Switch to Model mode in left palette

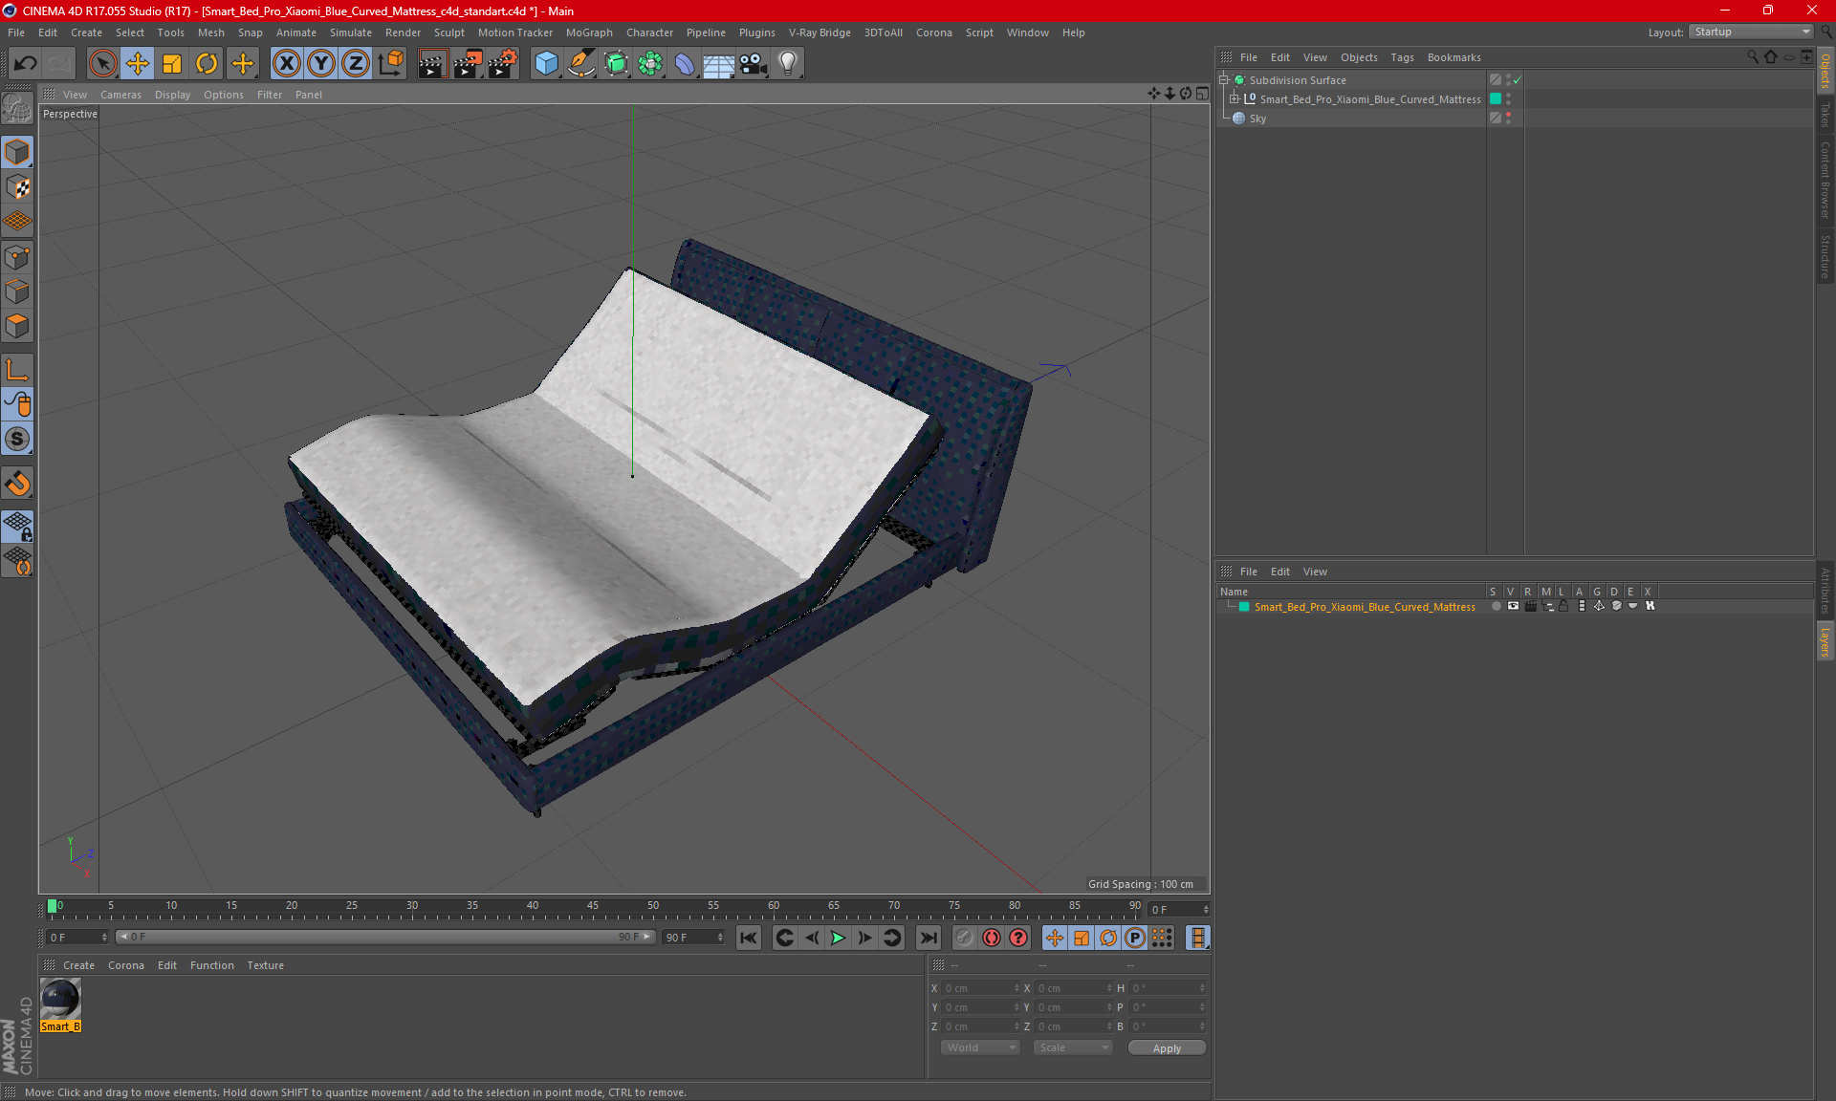tap(17, 153)
